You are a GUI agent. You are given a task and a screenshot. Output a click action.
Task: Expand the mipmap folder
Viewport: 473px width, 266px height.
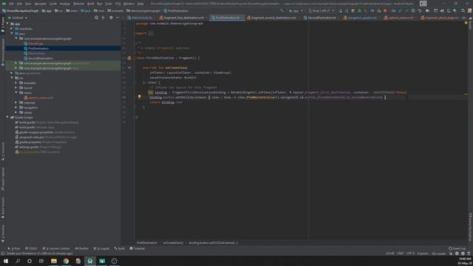click(x=16, y=103)
